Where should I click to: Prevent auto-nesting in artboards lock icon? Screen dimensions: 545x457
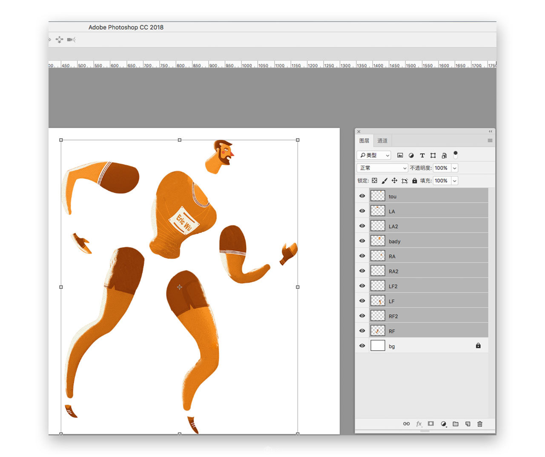404,181
